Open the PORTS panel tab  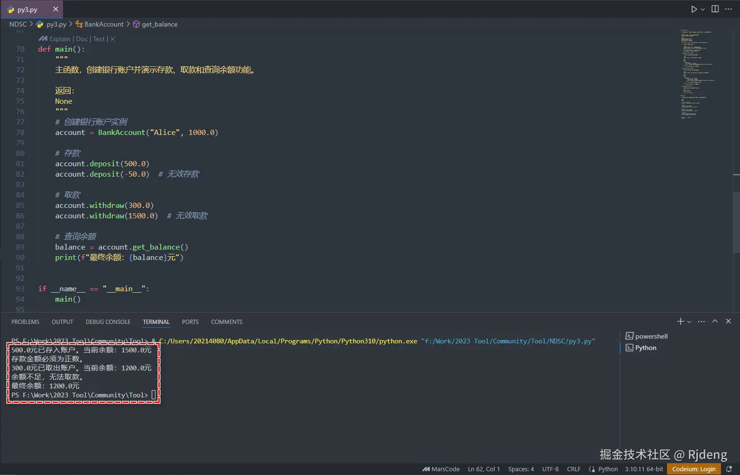pyautogui.click(x=190, y=322)
